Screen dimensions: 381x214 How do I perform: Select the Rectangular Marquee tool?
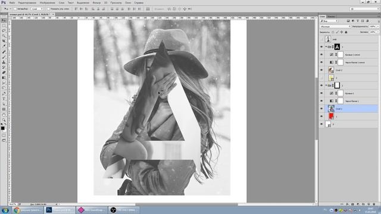[x=4, y=25]
